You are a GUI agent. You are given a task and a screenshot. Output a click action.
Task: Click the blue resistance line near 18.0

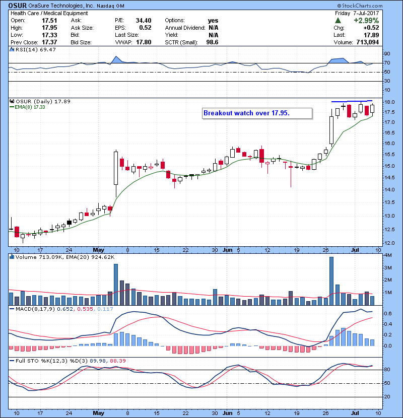click(352, 101)
